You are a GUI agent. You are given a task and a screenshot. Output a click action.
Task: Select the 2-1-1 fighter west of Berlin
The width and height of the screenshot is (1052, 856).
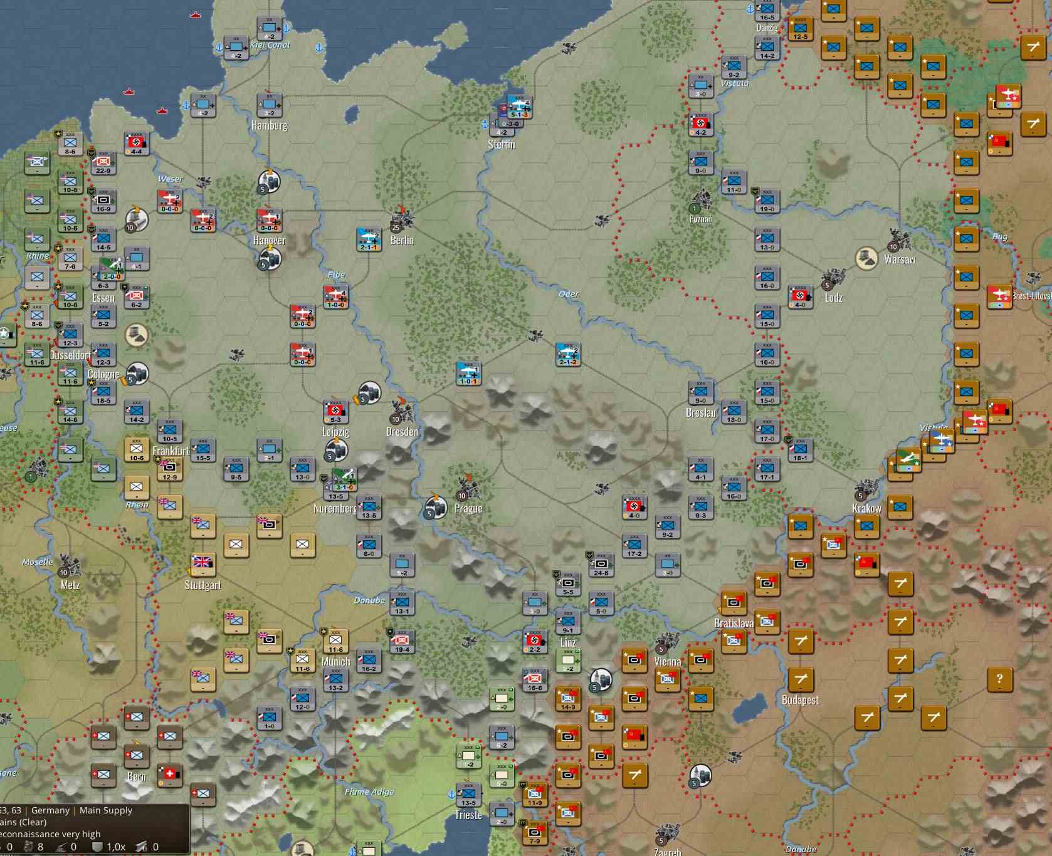pyautogui.click(x=369, y=239)
